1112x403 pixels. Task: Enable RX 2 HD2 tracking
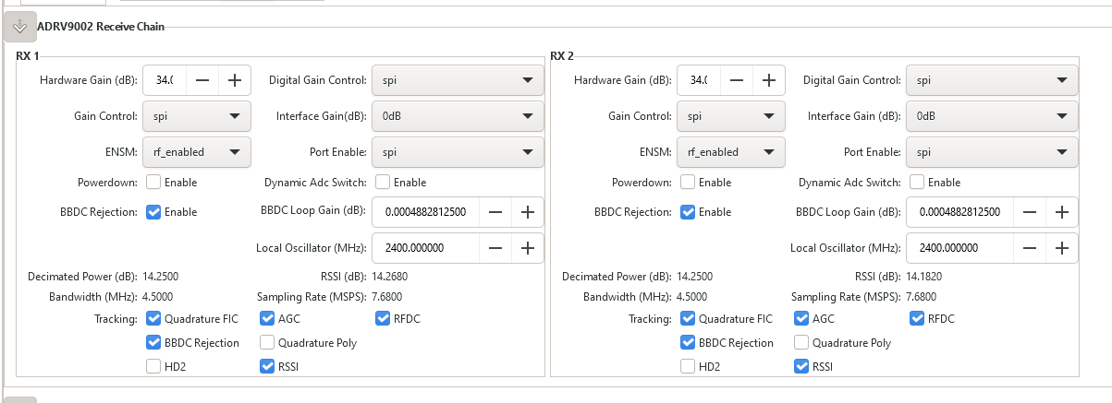pos(688,367)
